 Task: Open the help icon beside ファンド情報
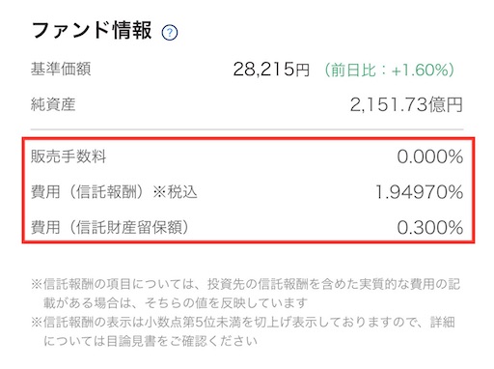point(170,33)
